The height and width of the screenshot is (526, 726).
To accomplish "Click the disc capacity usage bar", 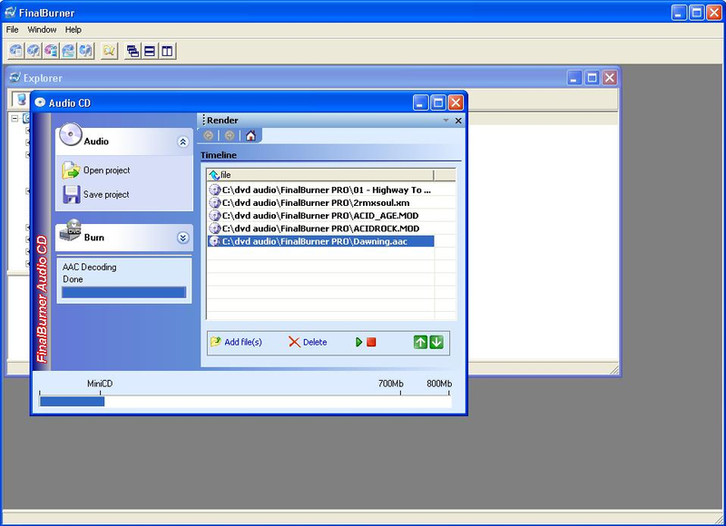I will click(245, 402).
